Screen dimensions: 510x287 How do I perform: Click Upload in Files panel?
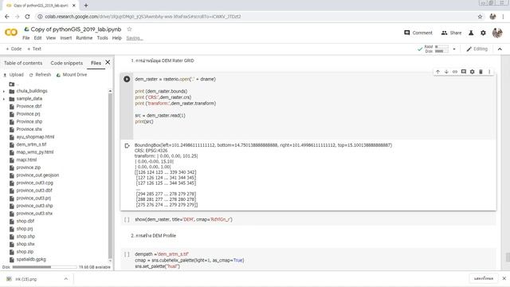[14, 75]
